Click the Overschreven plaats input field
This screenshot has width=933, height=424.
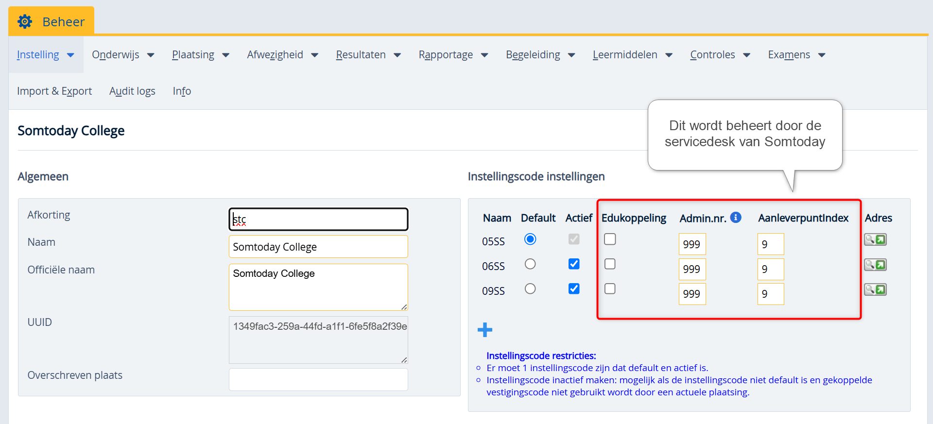(318, 379)
